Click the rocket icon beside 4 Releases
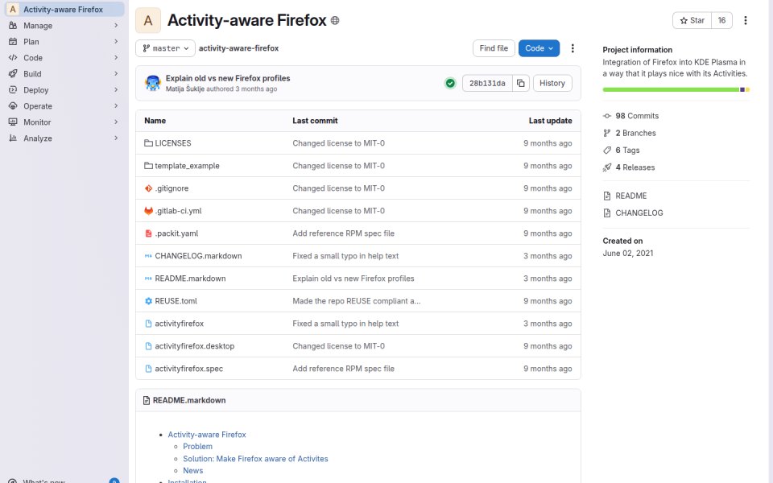Image resolution: width=773 pixels, height=483 pixels. (x=607, y=167)
